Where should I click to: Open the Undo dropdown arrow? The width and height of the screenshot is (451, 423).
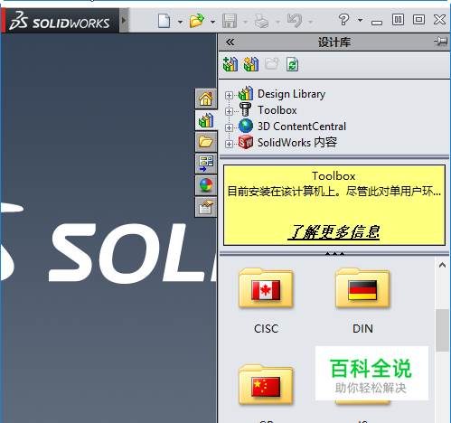(x=310, y=22)
